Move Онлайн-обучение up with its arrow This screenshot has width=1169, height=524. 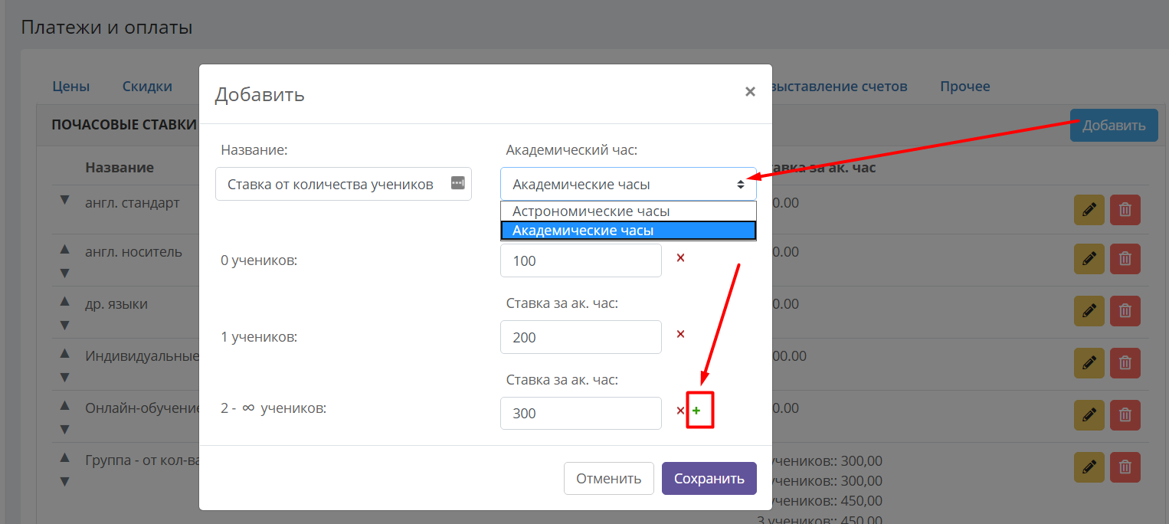tap(65, 405)
